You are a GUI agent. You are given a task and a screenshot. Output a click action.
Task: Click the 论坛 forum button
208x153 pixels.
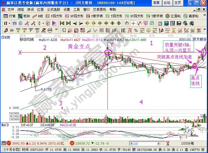[x=167, y=3]
